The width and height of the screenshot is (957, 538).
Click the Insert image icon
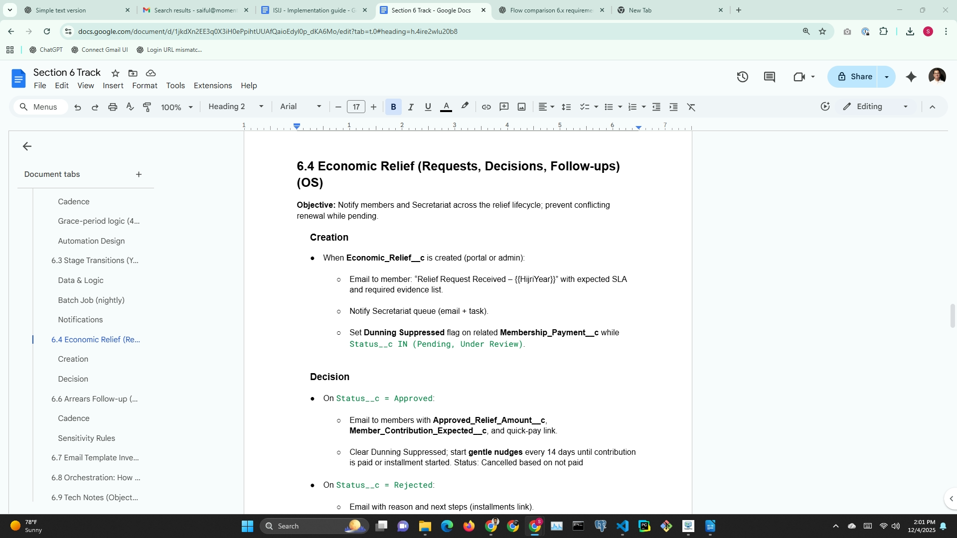click(x=521, y=107)
